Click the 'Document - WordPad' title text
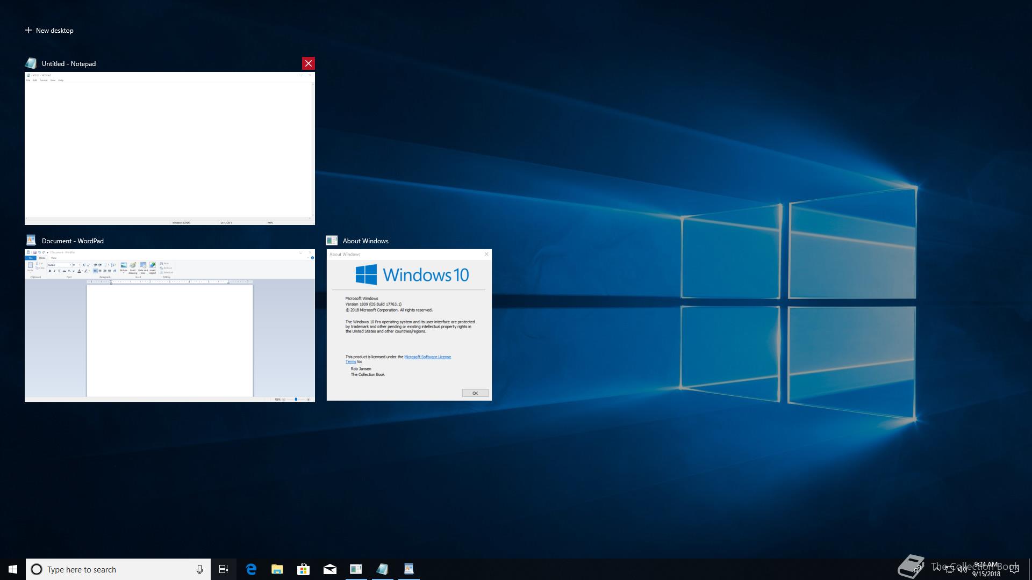This screenshot has height=580, width=1032. pyautogui.click(x=73, y=241)
